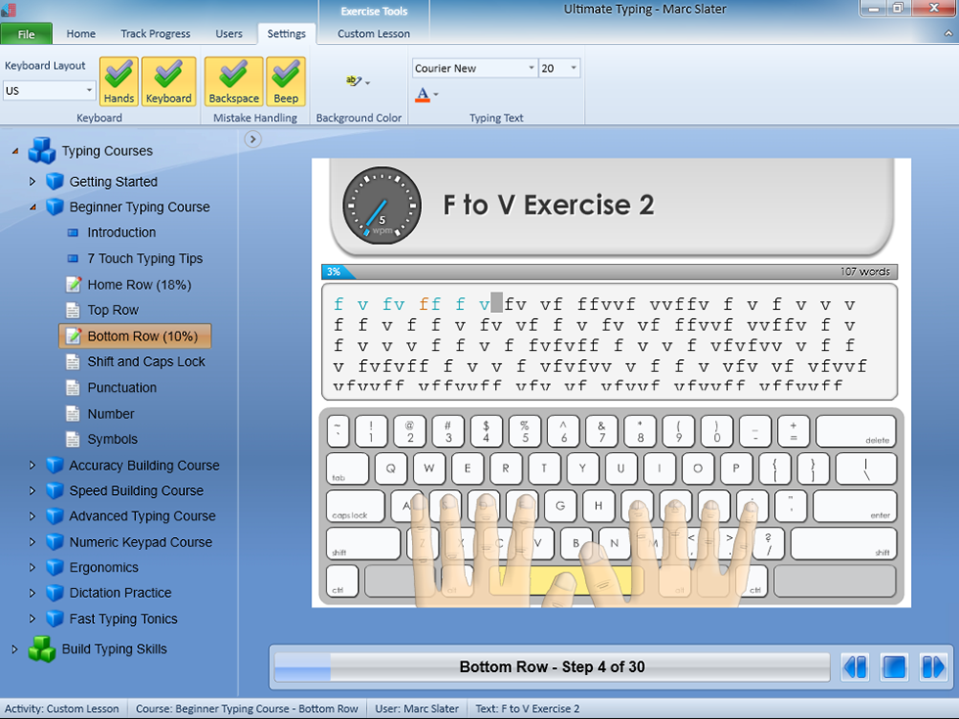The width and height of the screenshot is (959, 719).
Task: Disable the Backspace mistake handling toggle
Action: (234, 80)
